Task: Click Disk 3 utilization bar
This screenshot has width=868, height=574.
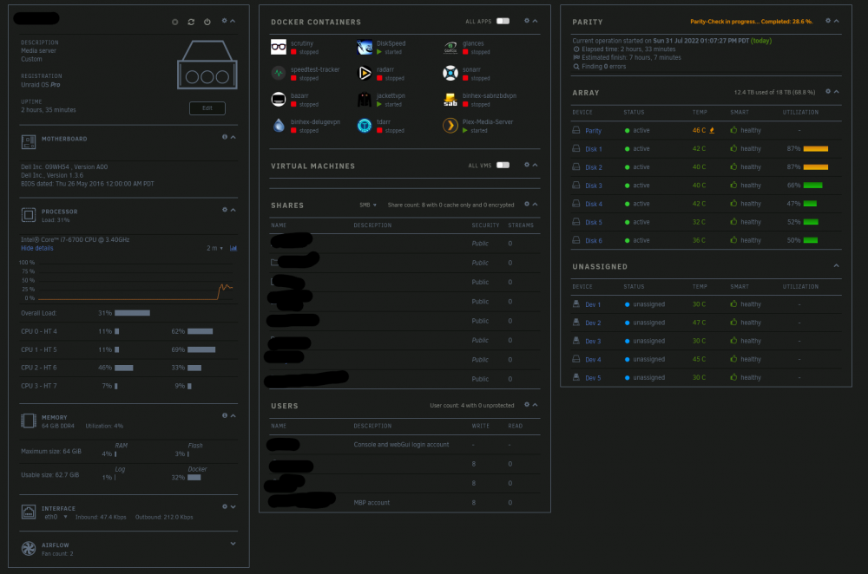Action: click(x=812, y=186)
